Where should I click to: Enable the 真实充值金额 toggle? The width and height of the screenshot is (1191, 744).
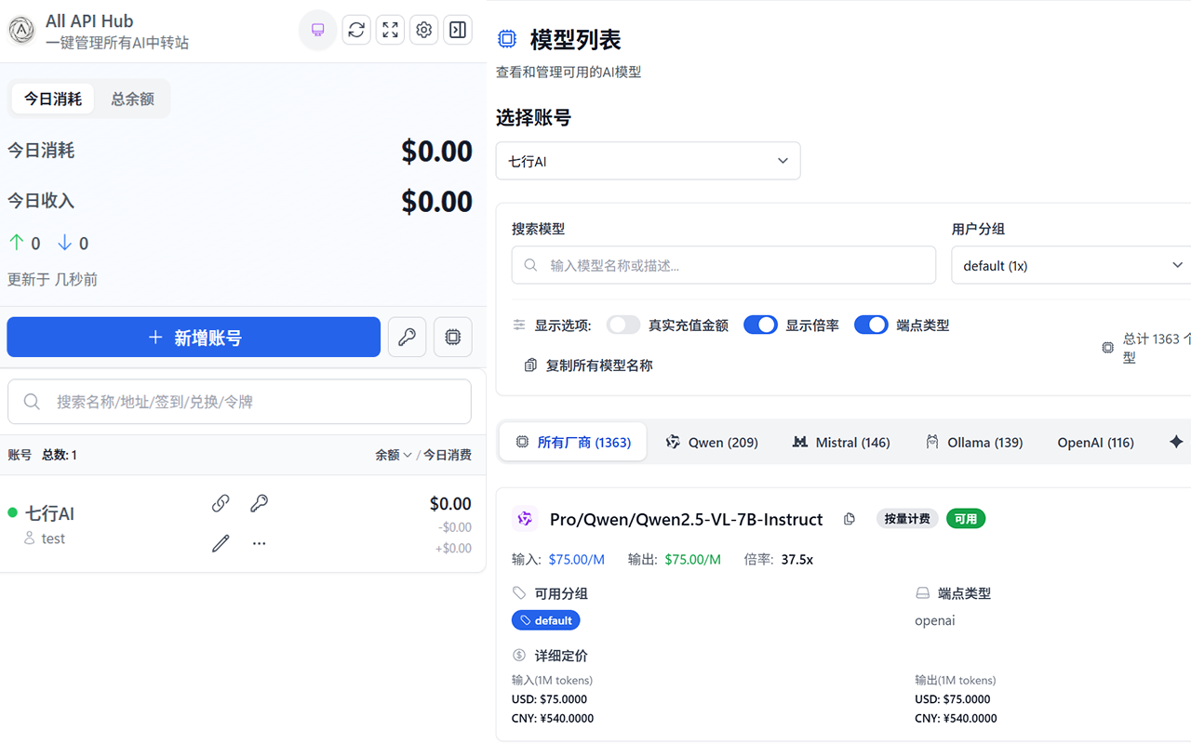623,325
